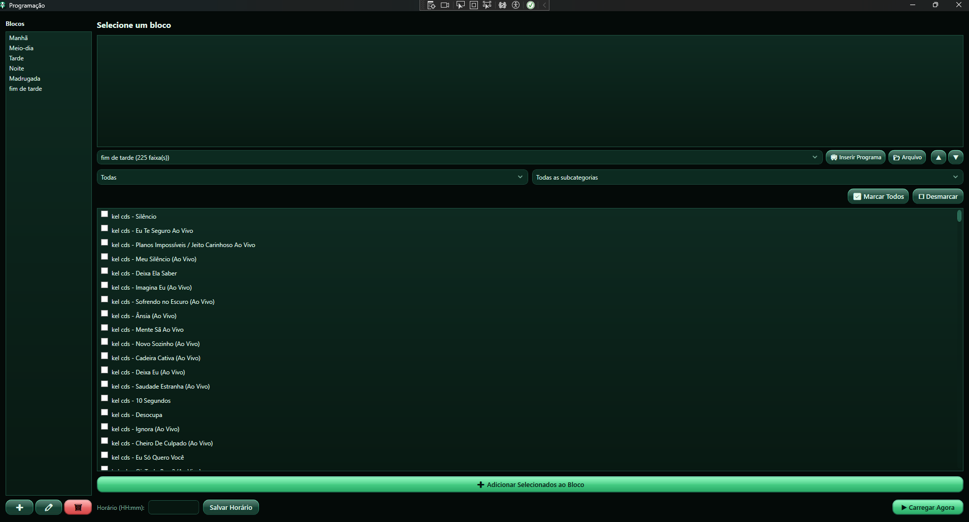
Task: Click Marcar Todos to check all tracks
Action: point(878,196)
